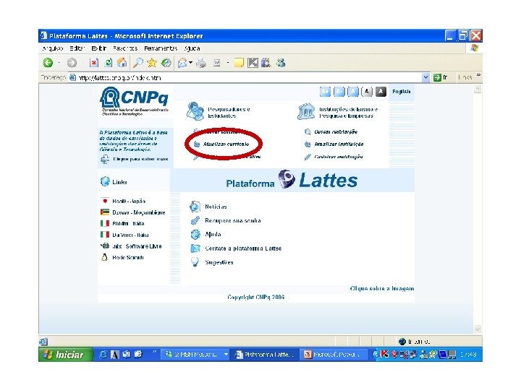Open the Home page icon in toolbar
Viewport: 521px width, 390px height.
(122, 63)
